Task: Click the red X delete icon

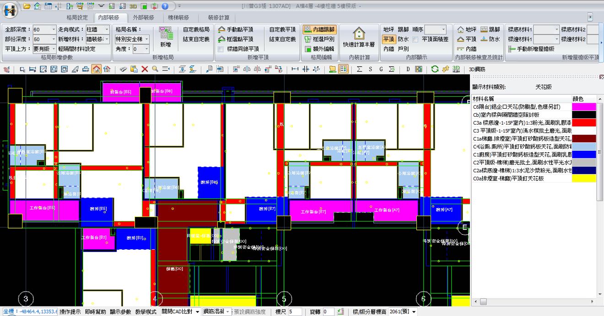Action: point(145,69)
